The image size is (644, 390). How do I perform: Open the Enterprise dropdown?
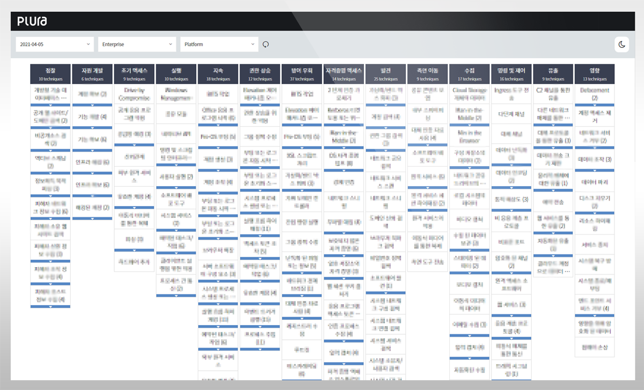[137, 44]
